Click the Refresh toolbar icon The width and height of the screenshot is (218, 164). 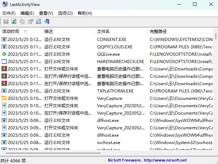pyautogui.click(x=14, y=21)
